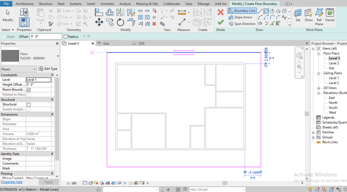The image size is (347, 192).
Task: Click the 1 : 100 view scale
Action: coord(72,183)
